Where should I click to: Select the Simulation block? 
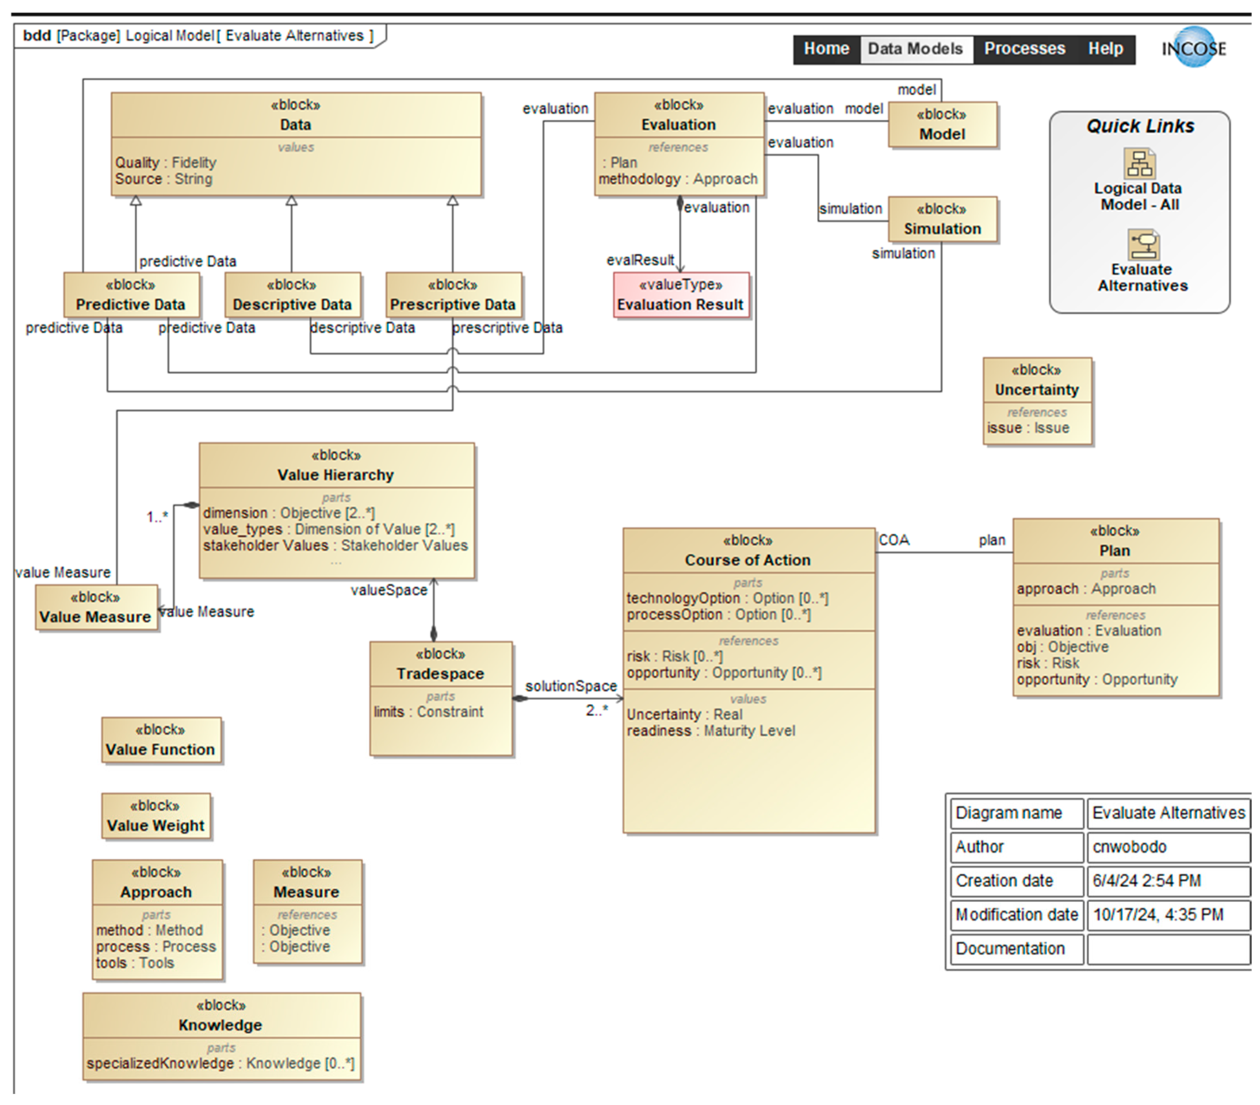[942, 219]
